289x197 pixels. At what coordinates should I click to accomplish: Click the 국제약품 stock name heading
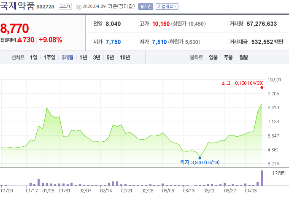coord(17,6)
